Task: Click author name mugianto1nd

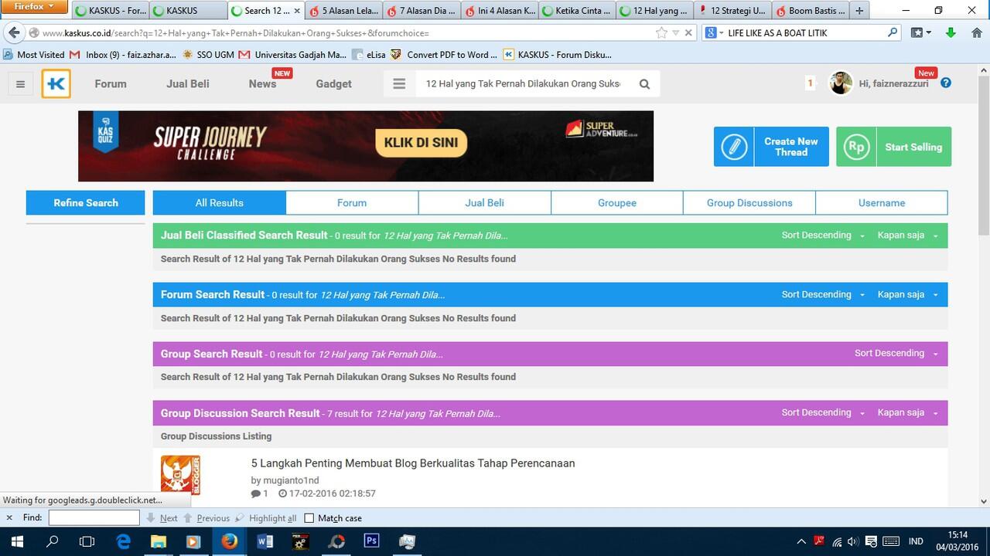Action: (291, 480)
